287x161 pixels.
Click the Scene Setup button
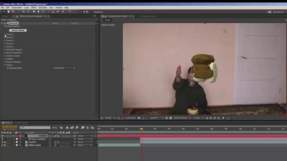point(18,30)
